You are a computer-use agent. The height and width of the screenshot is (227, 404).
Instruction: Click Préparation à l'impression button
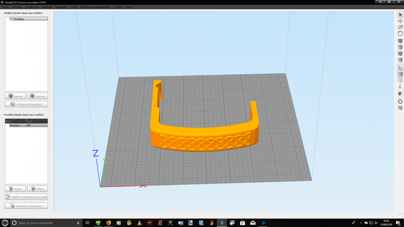point(26,206)
